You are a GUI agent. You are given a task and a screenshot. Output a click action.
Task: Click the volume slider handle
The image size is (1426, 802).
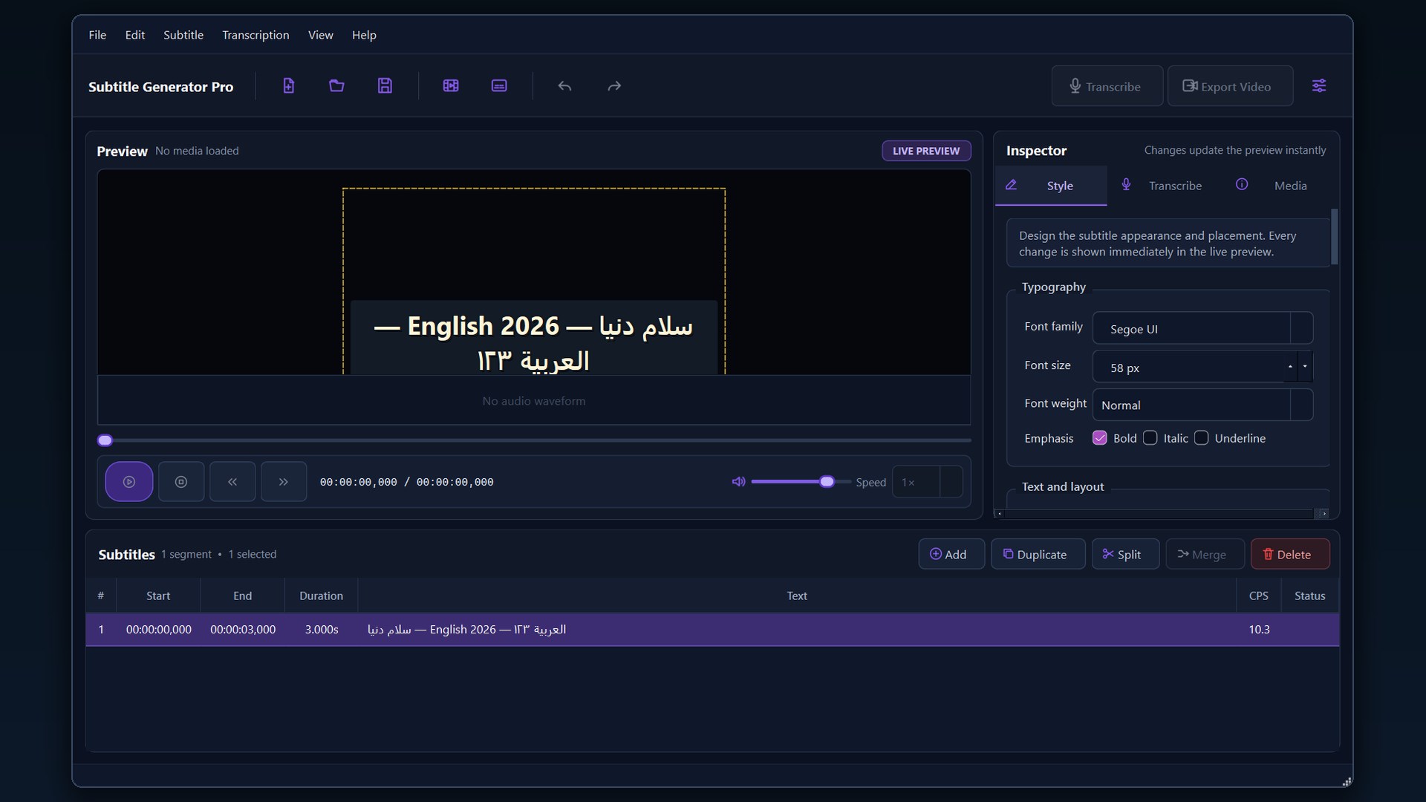point(827,482)
